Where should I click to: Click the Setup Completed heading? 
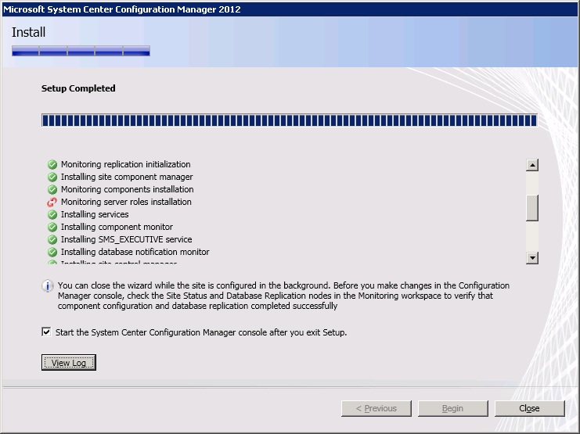[x=78, y=88]
